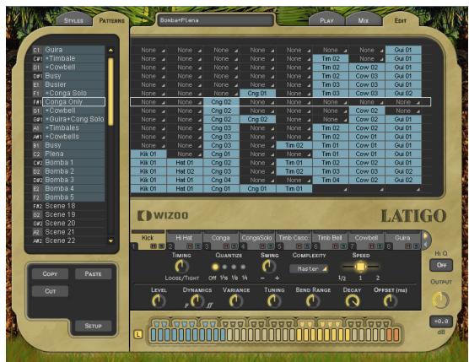Set Quantize to 1/8
The width and height of the screenshot is (469, 362).
(234, 267)
